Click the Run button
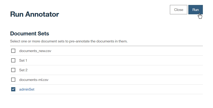This screenshot has width=213, height=108. [x=195, y=10]
